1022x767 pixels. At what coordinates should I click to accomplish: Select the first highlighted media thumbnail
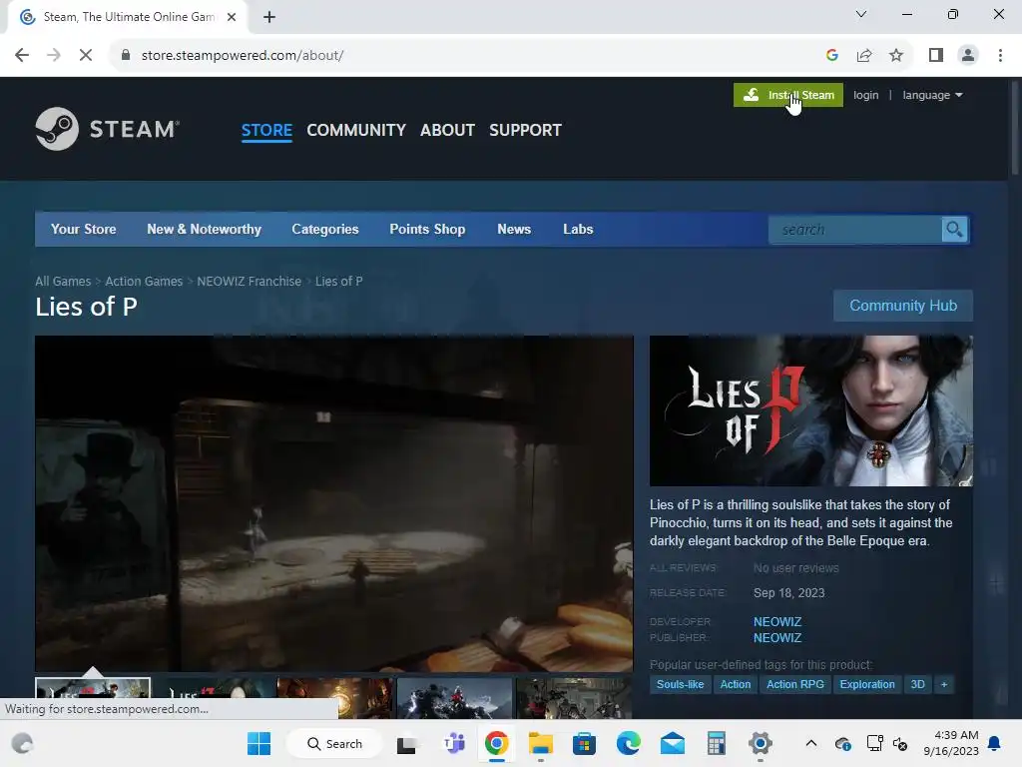click(93, 698)
